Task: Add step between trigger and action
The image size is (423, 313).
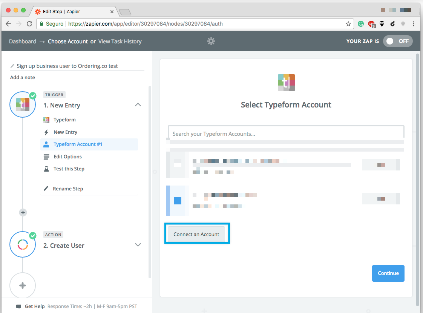Action: [23, 213]
